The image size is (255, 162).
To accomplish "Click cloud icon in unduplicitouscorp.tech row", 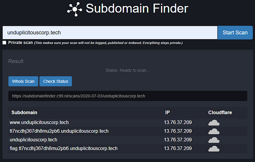I will tap(214, 140).
